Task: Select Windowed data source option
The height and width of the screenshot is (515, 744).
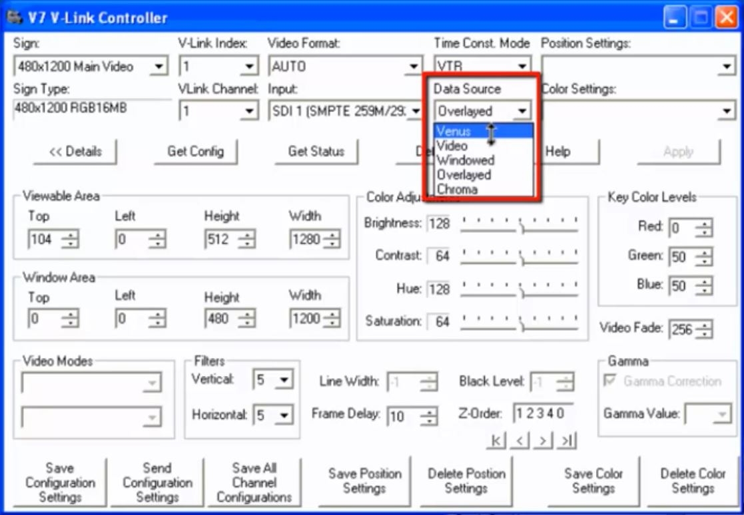Action: click(465, 160)
